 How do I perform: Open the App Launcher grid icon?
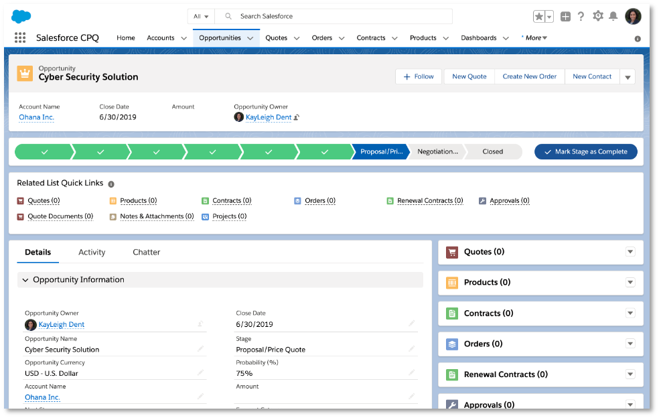tap(19, 38)
